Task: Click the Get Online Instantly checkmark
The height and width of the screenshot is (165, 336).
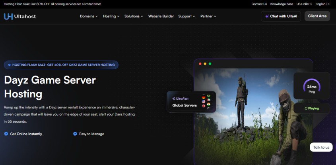Action: coord(6,134)
